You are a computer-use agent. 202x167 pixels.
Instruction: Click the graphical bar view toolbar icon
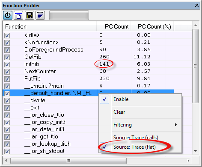pyautogui.click(x=40, y=15)
